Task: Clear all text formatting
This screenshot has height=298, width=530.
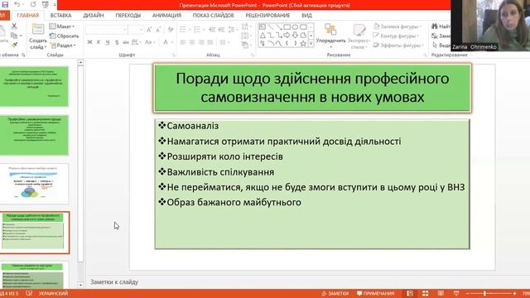Action: coord(171,30)
